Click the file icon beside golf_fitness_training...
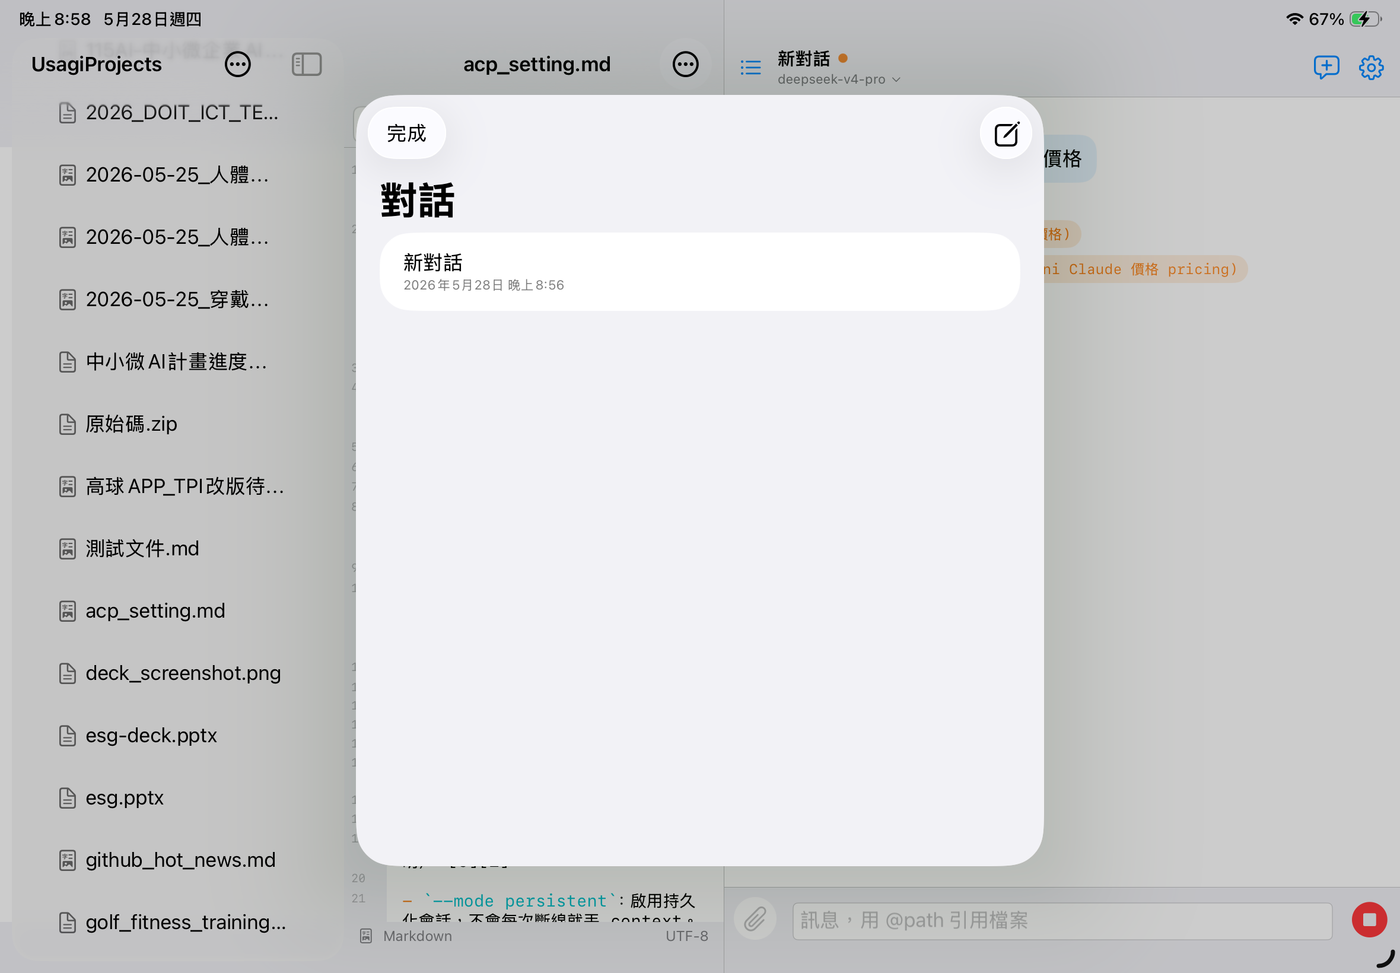This screenshot has height=973, width=1400. point(67,923)
